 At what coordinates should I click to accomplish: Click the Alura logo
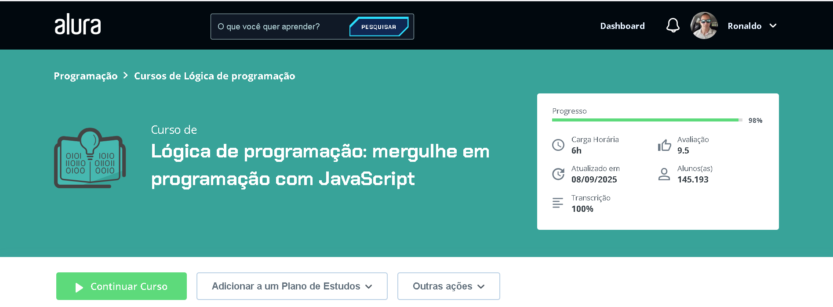(78, 24)
